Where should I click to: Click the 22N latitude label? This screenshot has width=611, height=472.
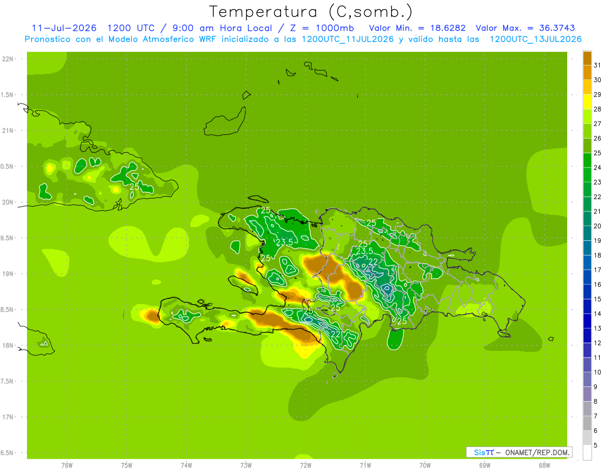pyautogui.click(x=9, y=59)
